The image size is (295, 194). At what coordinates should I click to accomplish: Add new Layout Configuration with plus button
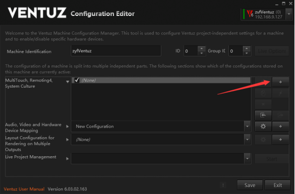pos(280,140)
